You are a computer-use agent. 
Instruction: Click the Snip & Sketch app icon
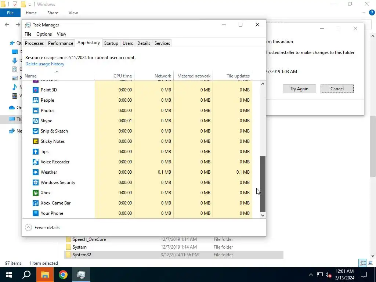pyautogui.click(x=36, y=131)
